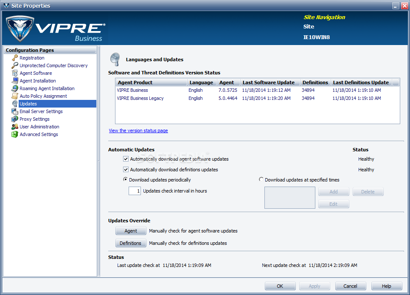Click the Proxy Settings icon
The height and width of the screenshot is (295, 410).
click(15, 119)
